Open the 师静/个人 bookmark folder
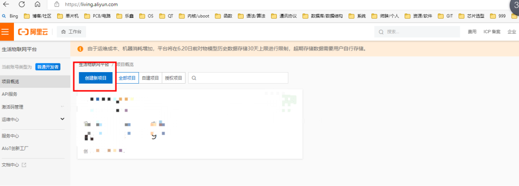The image size is (519, 186). (385, 16)
